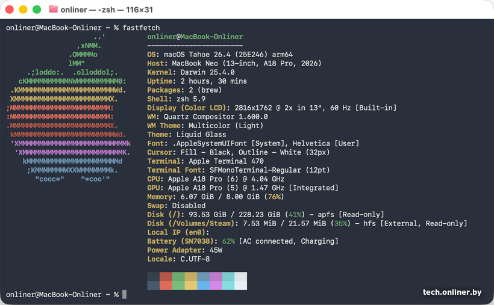The height and width of the screenshot is (305, 494).
Task: Click the 'Battery (SN7038)' line
Action: click(x=243, y=241)
